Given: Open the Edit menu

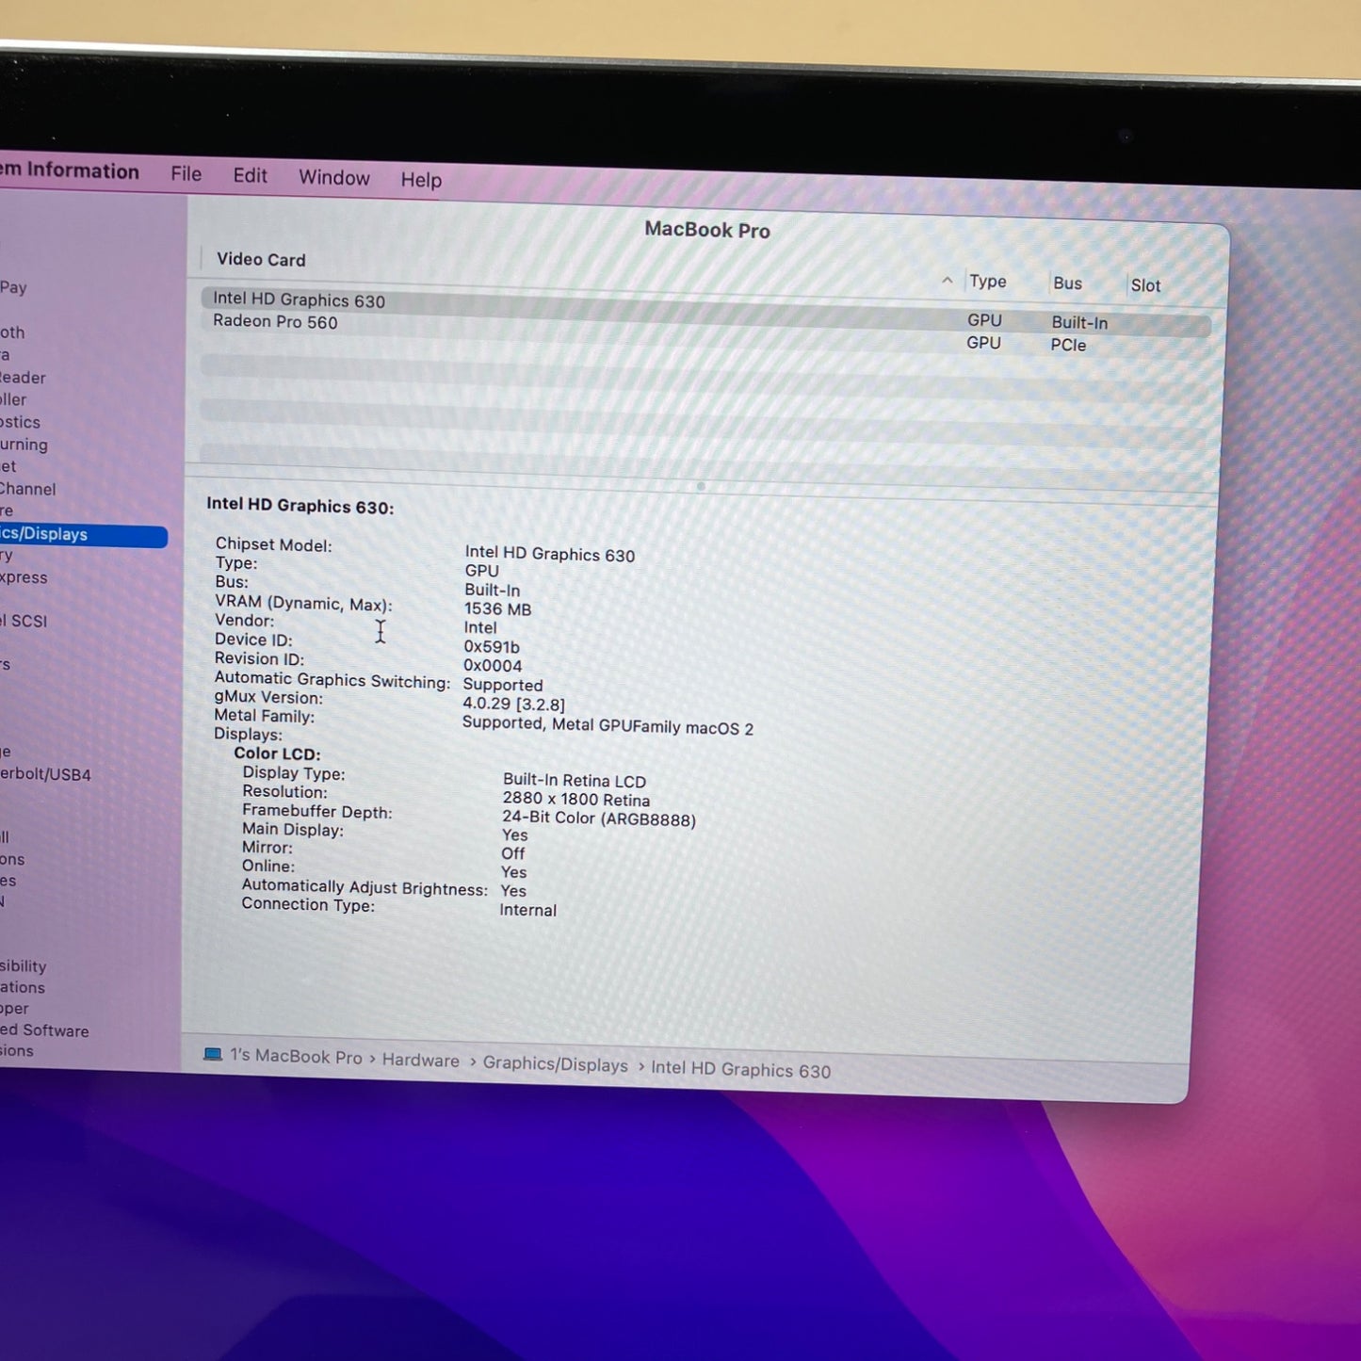Looking at the screenshot, I should 250,176.
